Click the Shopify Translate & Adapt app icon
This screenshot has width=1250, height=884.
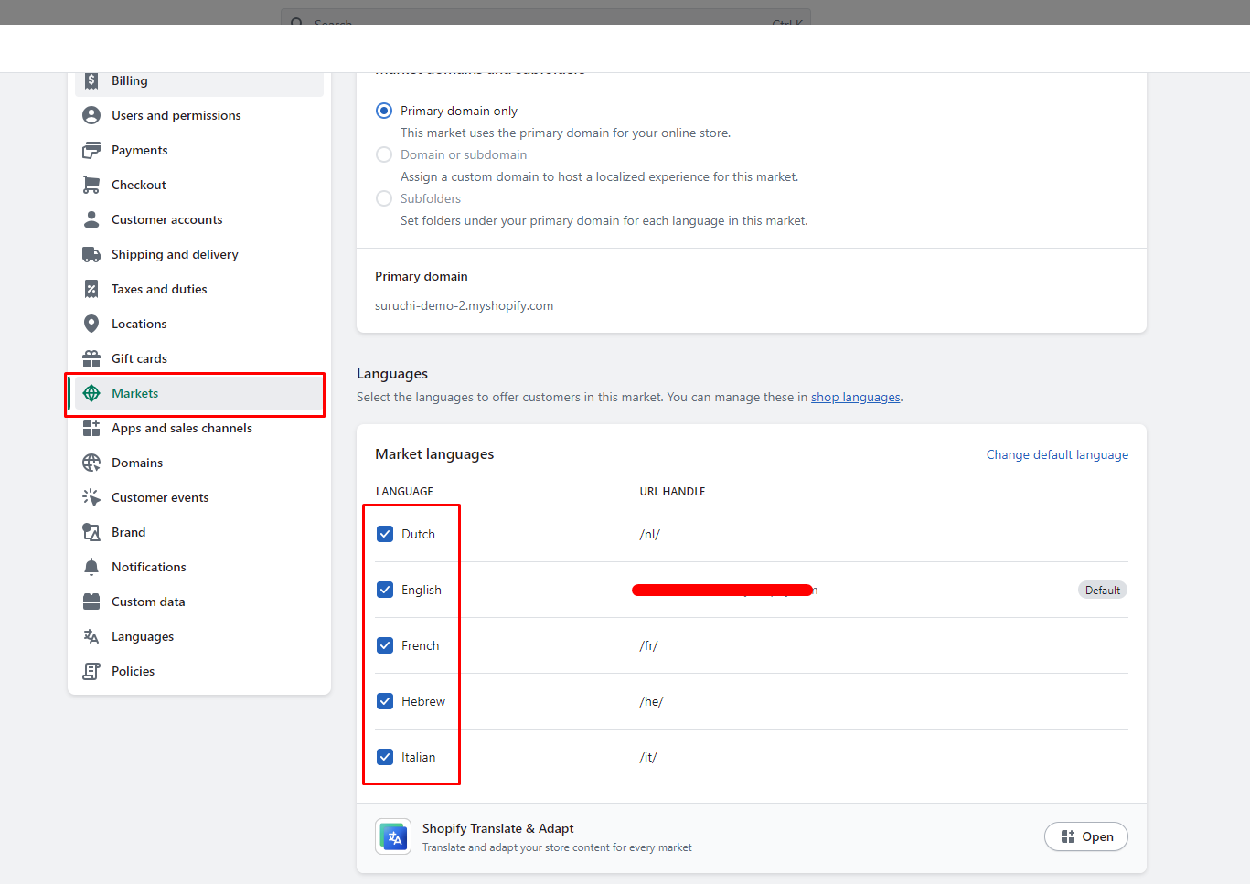(393, 836)
